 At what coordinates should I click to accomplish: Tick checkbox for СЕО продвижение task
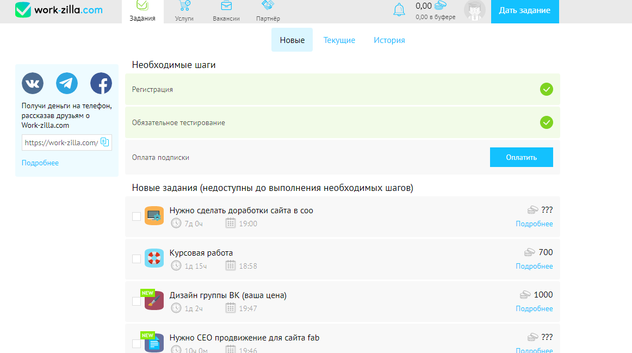[137, 344]
